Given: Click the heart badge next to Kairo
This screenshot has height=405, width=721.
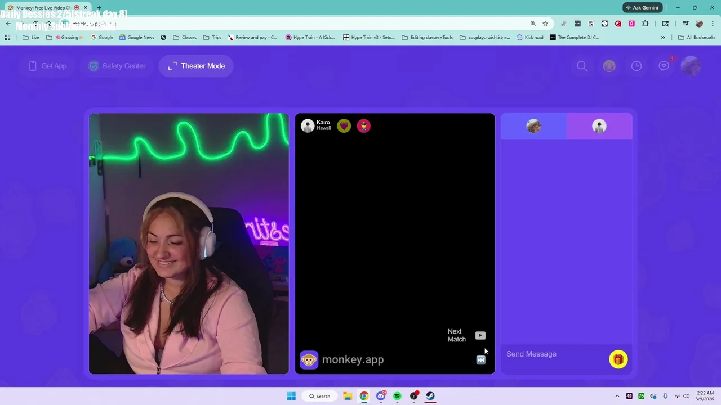Looking at the screenshot, I should (x=344, y=126).
